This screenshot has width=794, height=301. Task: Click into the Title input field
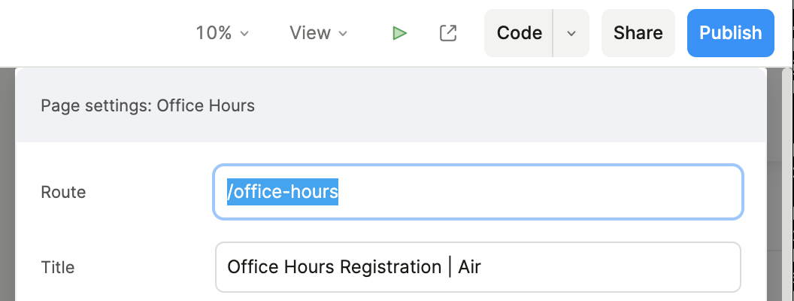(478, 266)
